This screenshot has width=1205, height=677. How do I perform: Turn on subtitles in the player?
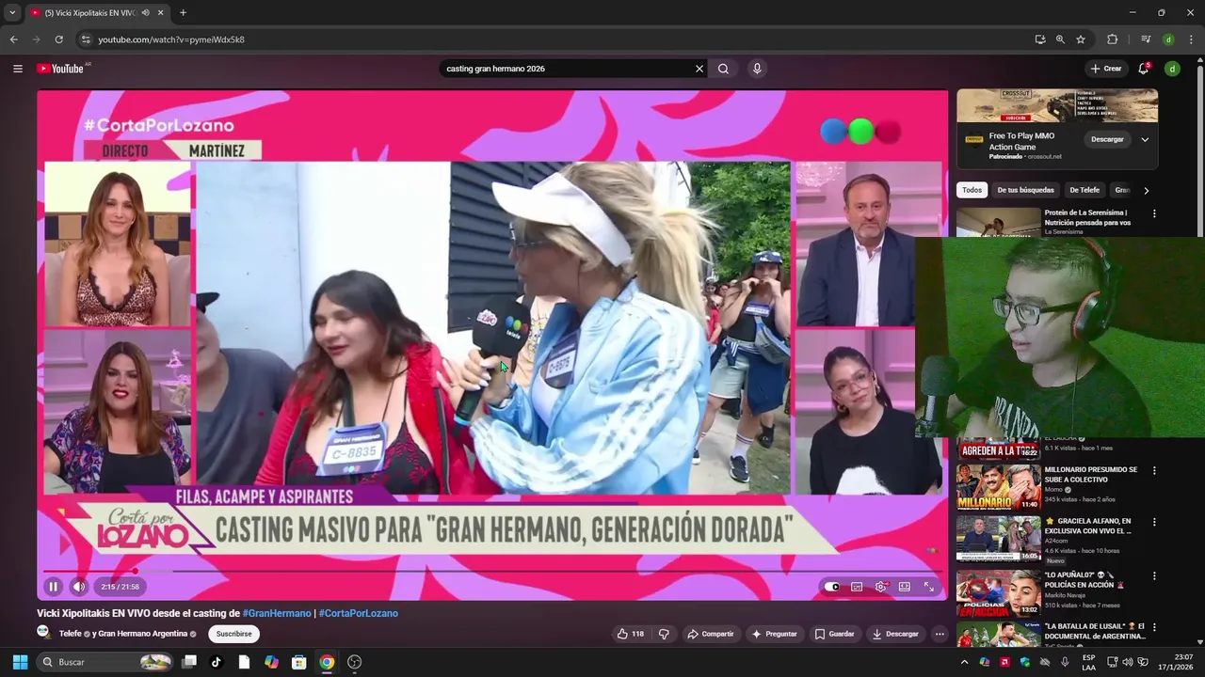click(x=857, y=587)
